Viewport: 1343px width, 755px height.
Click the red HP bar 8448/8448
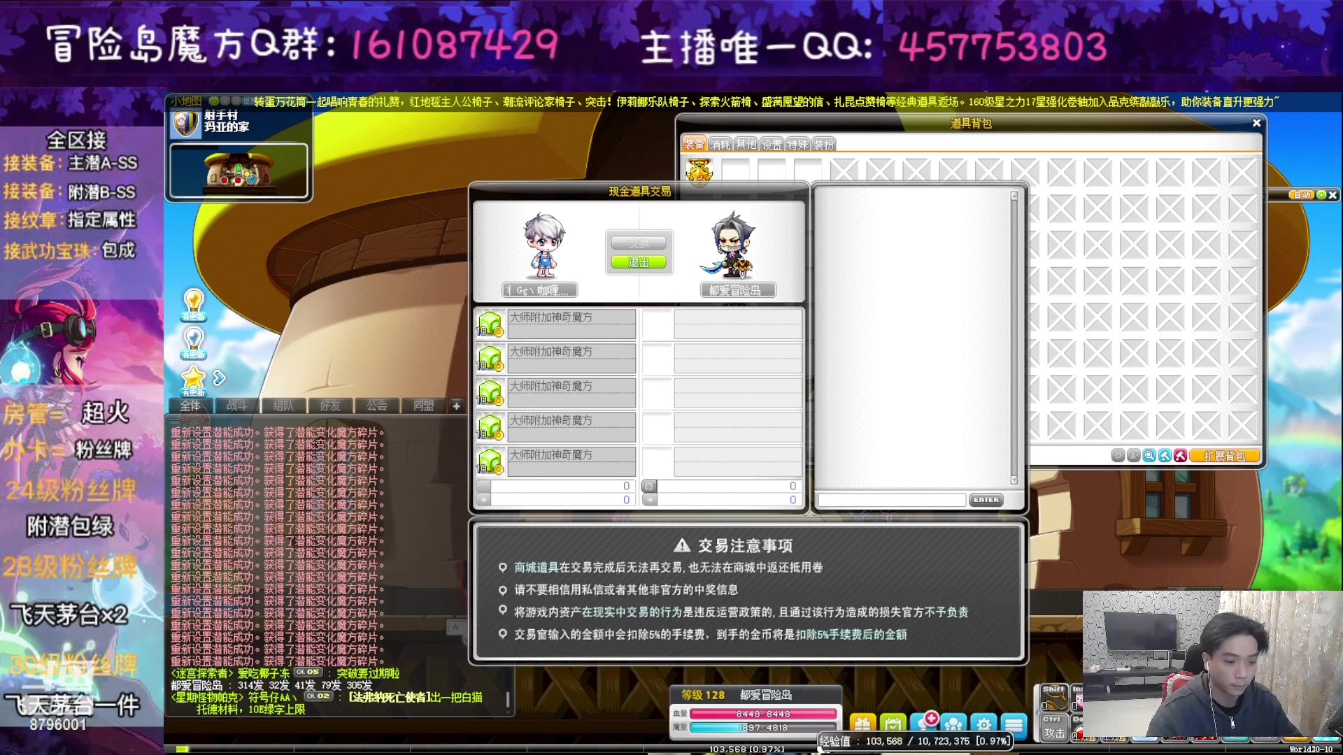tap(763, 714)
